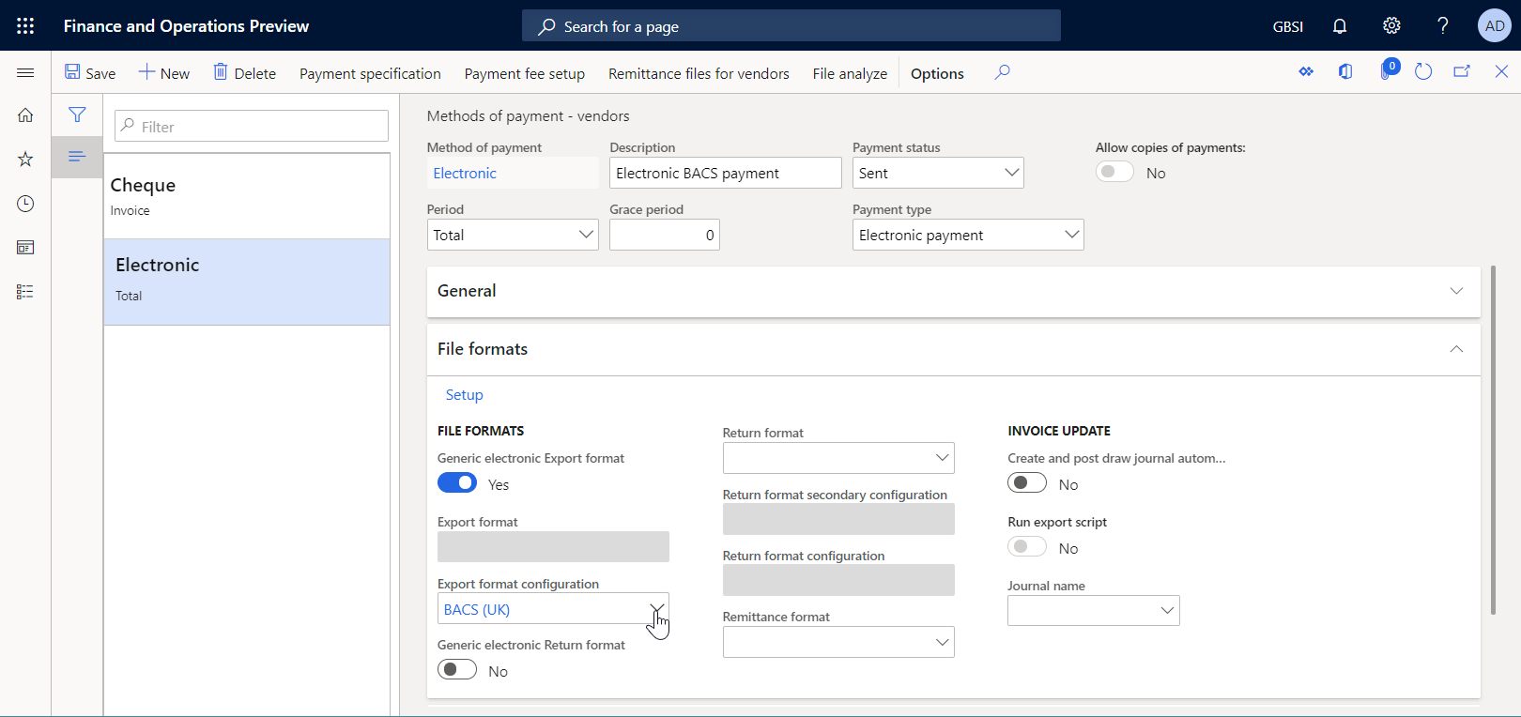1521x717 pixels.
Task: Delete the selected payment method
Action: point(245,73)
